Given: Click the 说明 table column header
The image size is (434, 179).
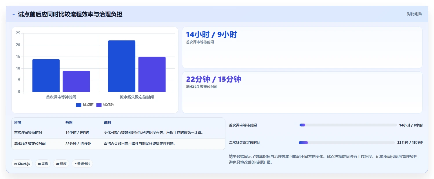Looking at the screenshot, I should [107, 123].
